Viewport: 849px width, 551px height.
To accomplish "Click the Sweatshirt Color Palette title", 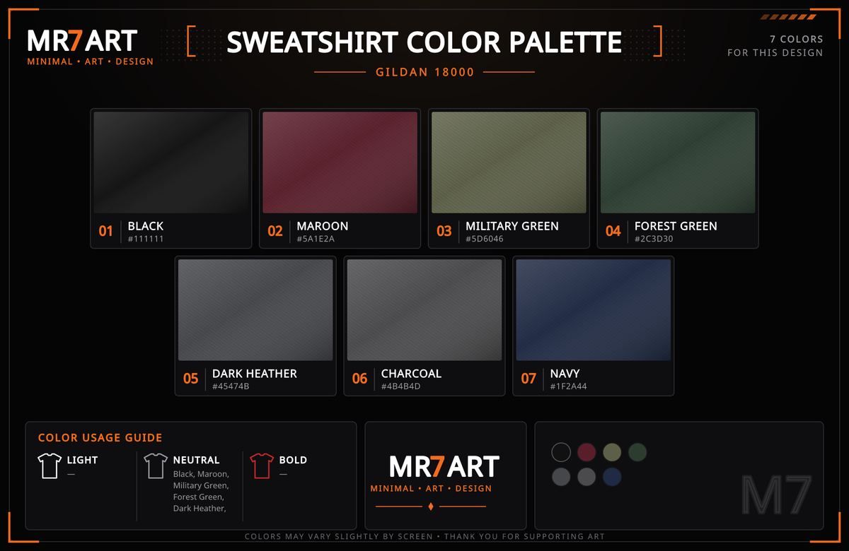I will coord(424,42).
